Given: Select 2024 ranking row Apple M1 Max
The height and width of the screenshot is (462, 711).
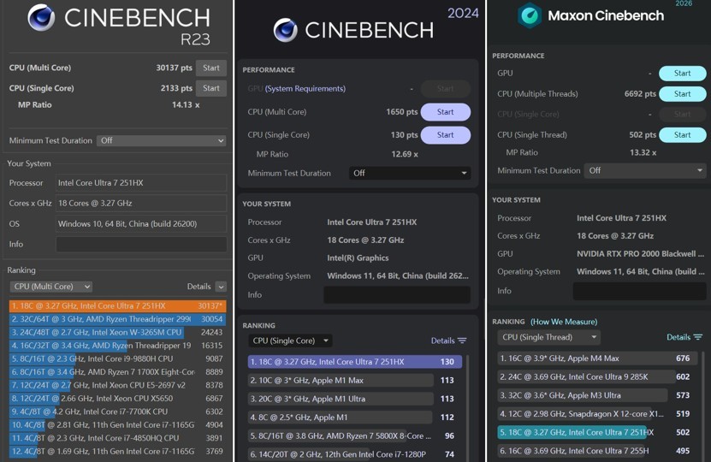Looking at the screenshot, I should (x=355, y=380).
